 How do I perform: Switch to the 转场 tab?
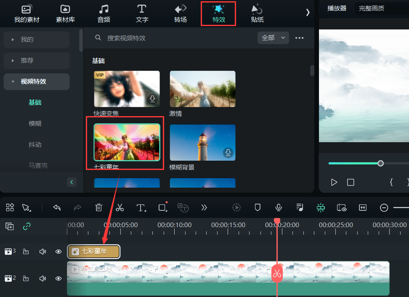pyautogui.click(x=180, y=13)
